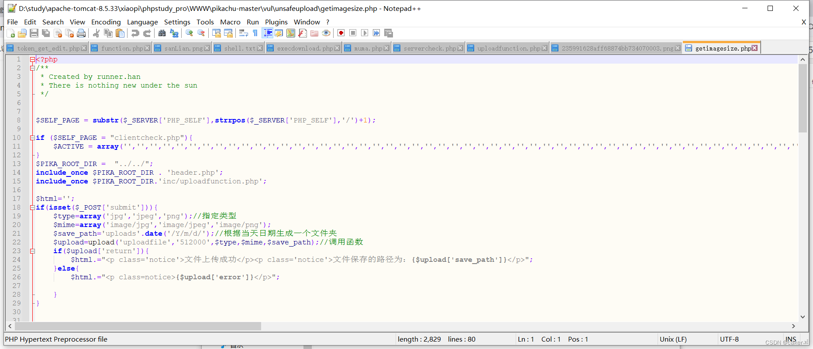Click the horizontal scrollbar thumb
The image size is (813, 349).
pyautogui.click(x=138, y=326)
